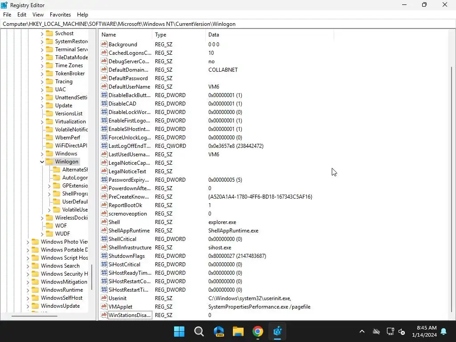Open the Help menu

pos(82,15)
